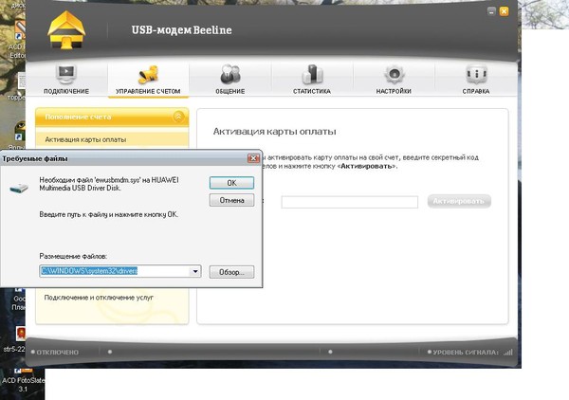Click the Подключение tab label
This screenshot has width=569, height=400.
point(66,91)
